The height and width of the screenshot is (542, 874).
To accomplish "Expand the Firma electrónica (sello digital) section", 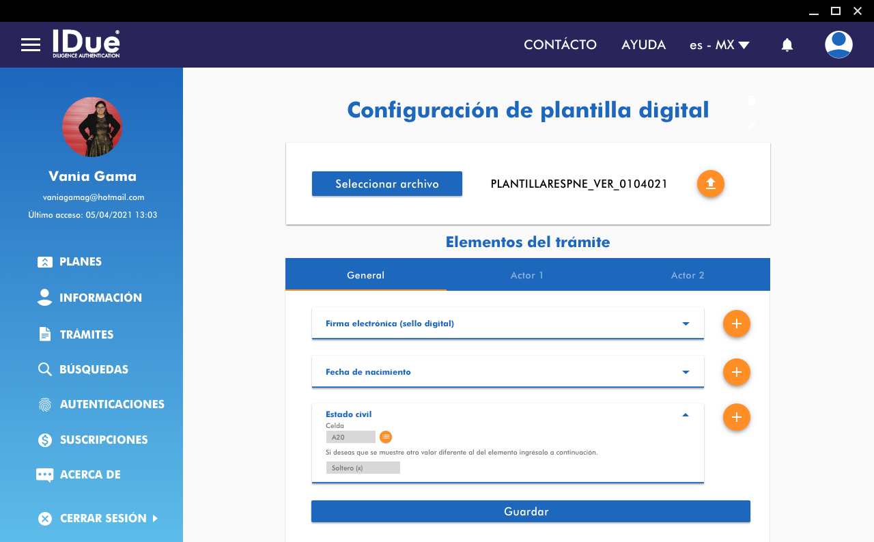I will point(686,324).
